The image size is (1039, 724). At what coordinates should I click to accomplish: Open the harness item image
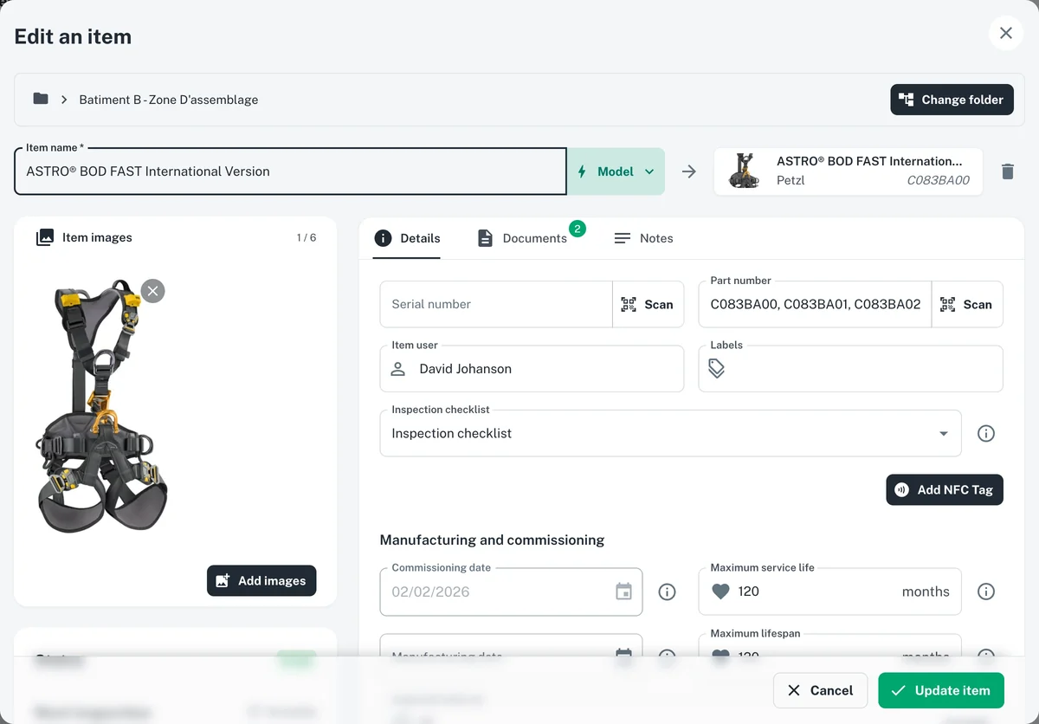click(101, 407)
